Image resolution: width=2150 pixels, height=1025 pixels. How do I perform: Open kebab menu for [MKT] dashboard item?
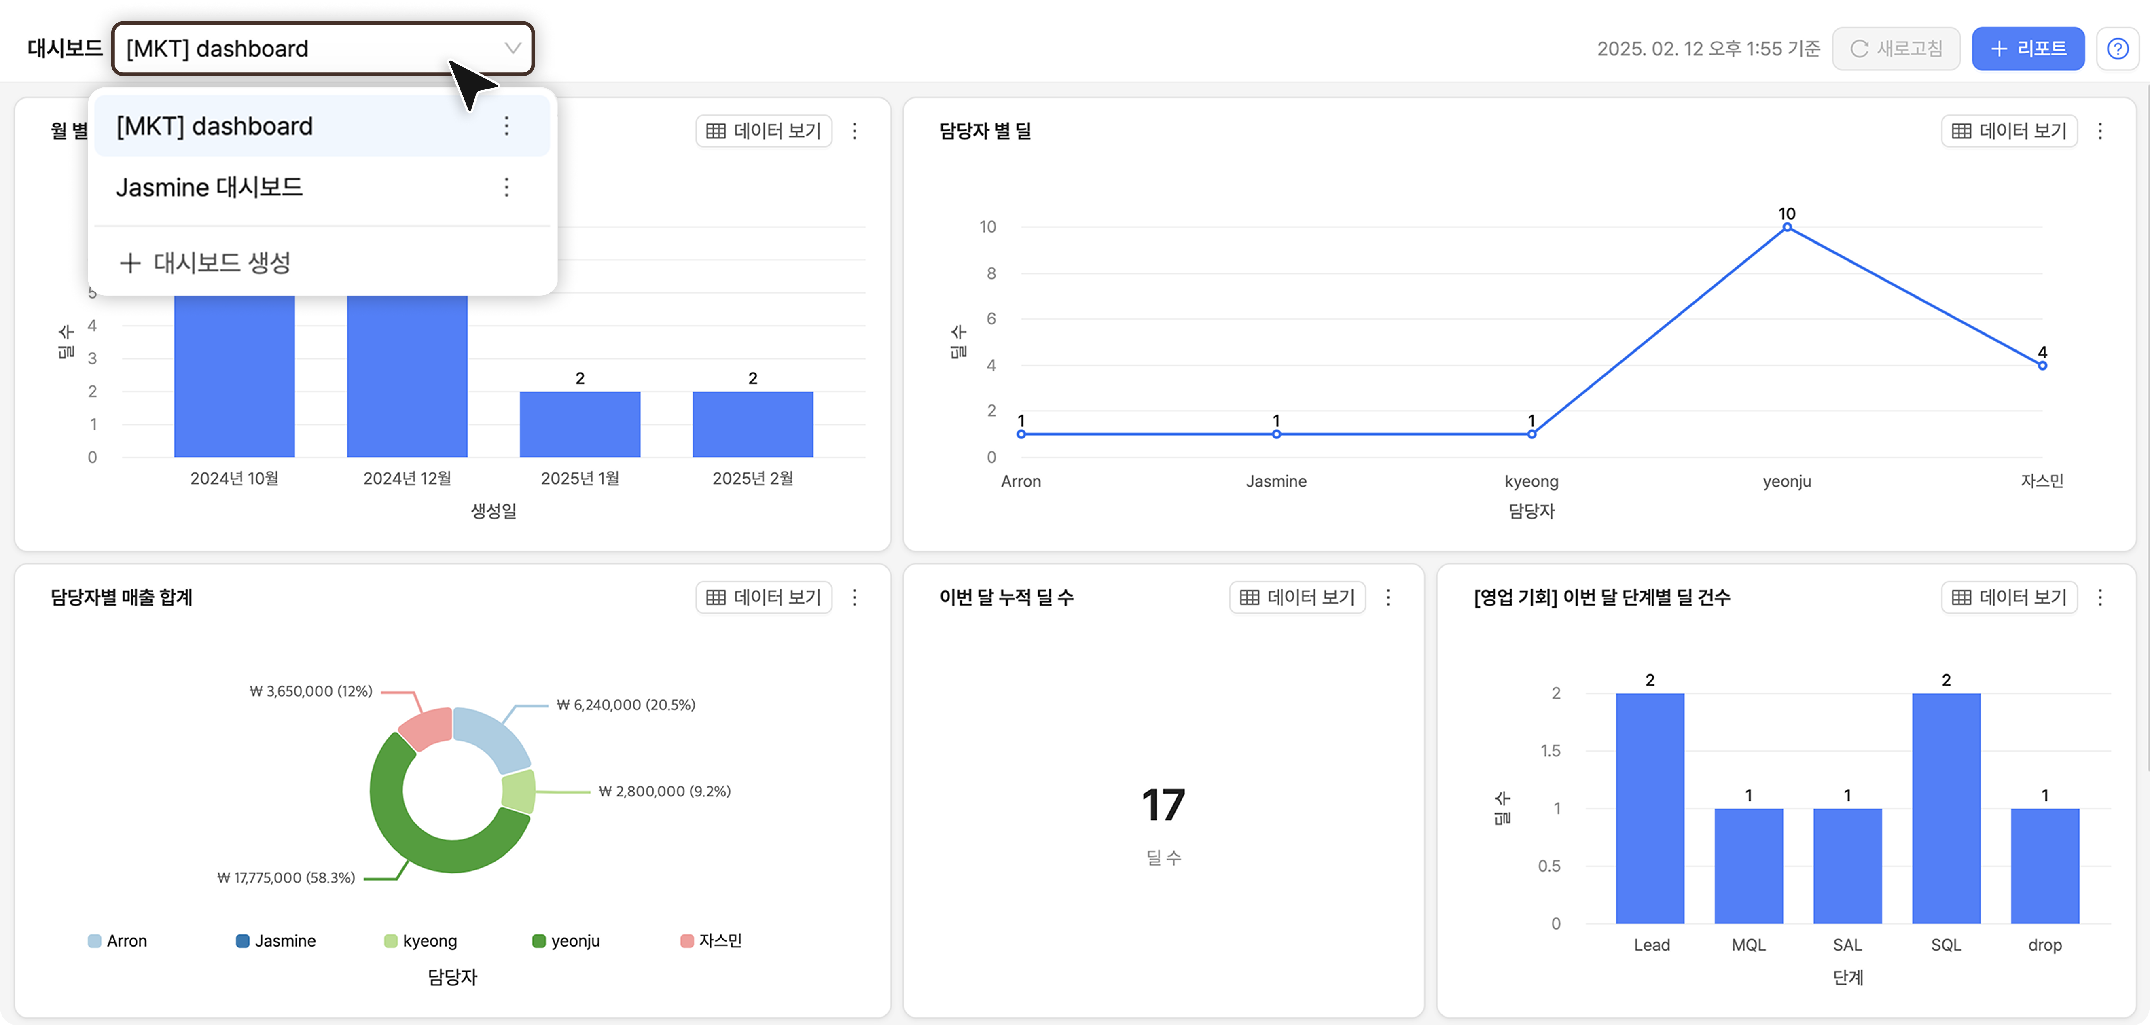coord(506,126)
